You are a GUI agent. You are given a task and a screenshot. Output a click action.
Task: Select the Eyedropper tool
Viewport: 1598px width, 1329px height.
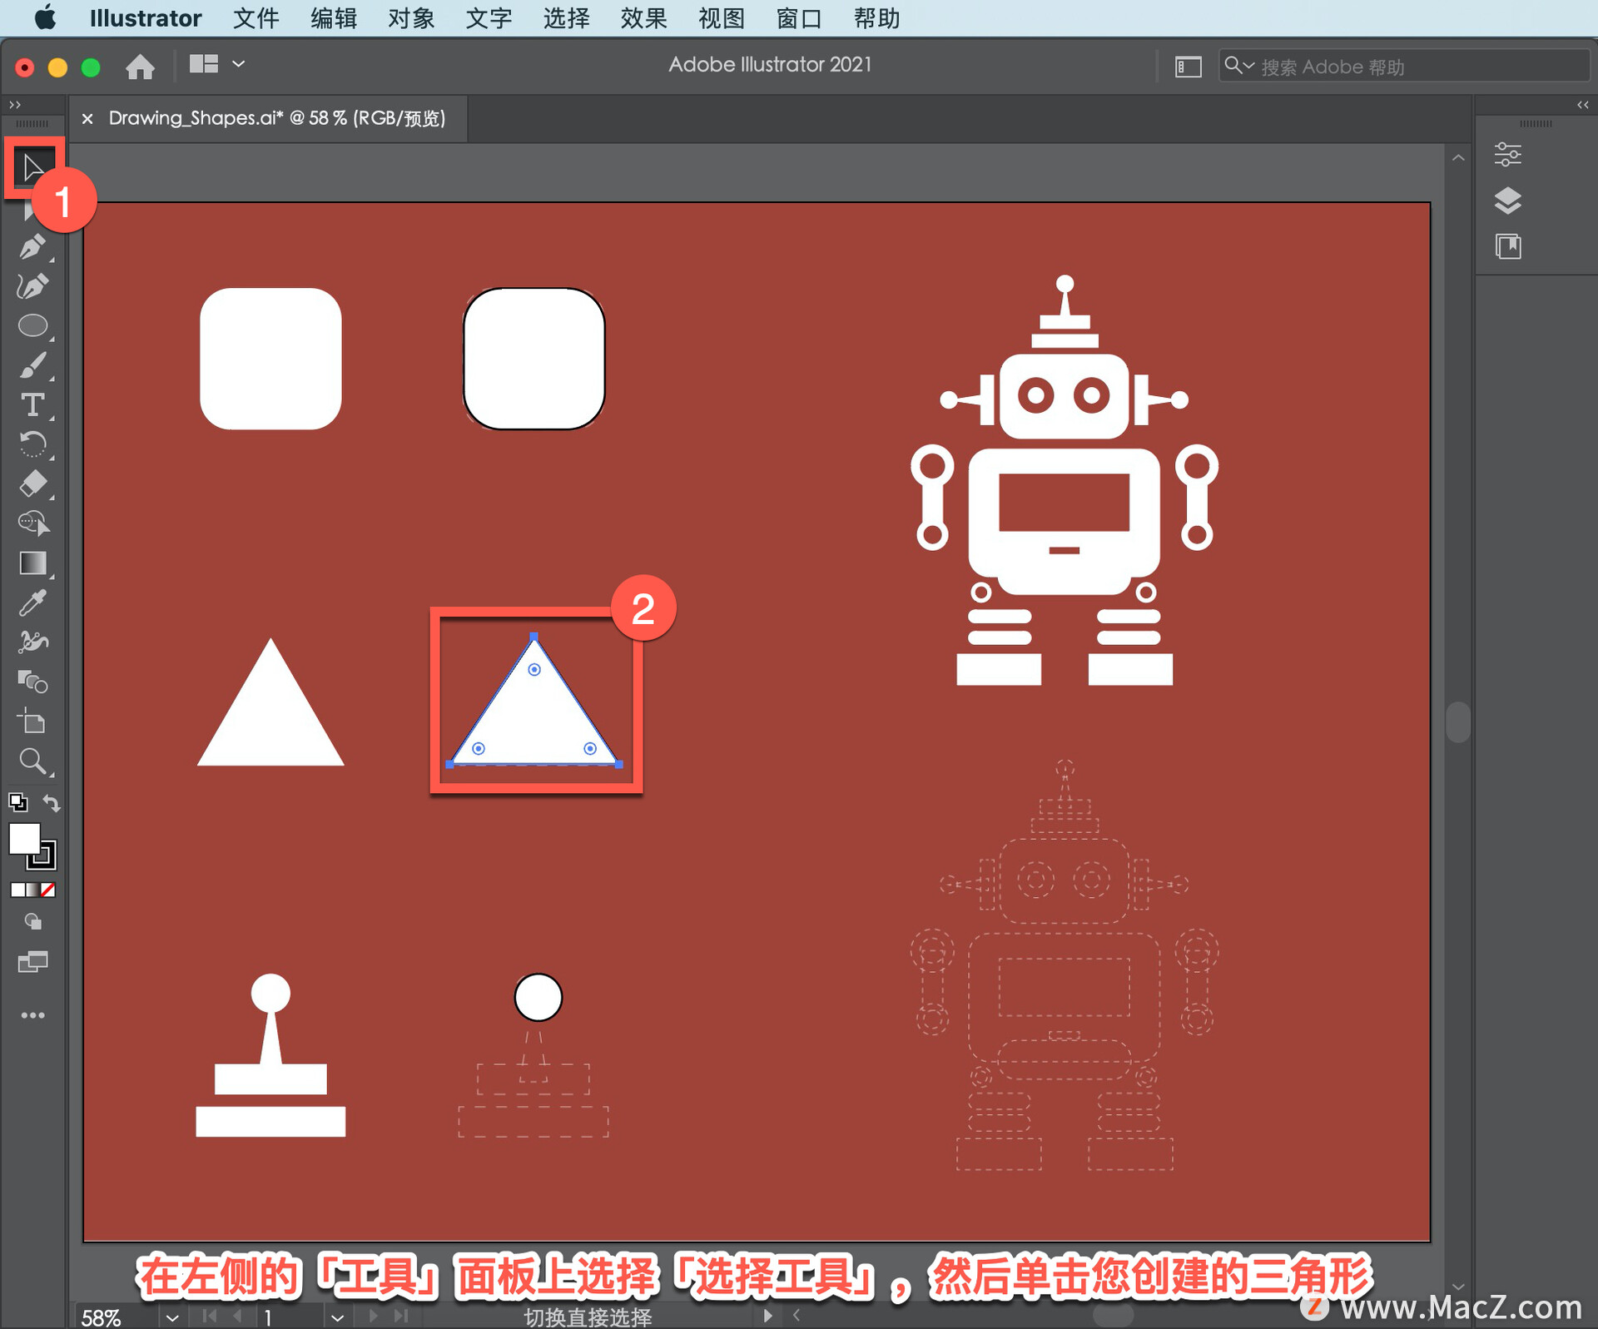(32, 603)
